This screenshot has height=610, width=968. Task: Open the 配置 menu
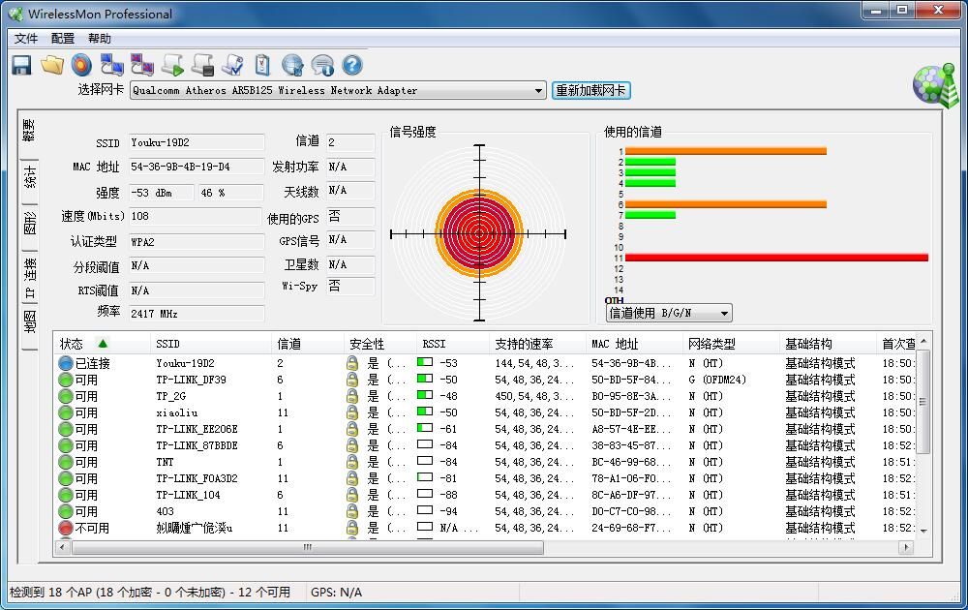(62, 39)
